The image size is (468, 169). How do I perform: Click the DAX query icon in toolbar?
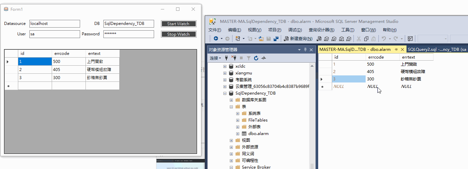(x=348, y=39)
